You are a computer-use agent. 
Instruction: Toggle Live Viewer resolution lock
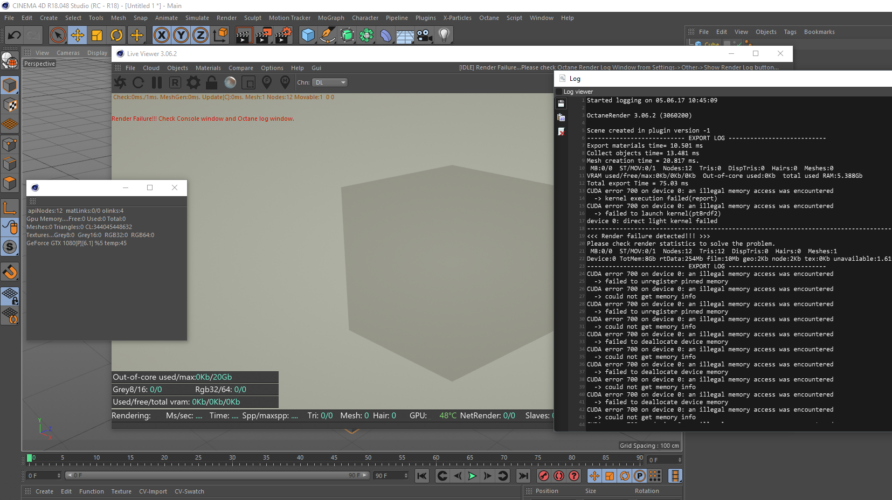coord(212,82)
